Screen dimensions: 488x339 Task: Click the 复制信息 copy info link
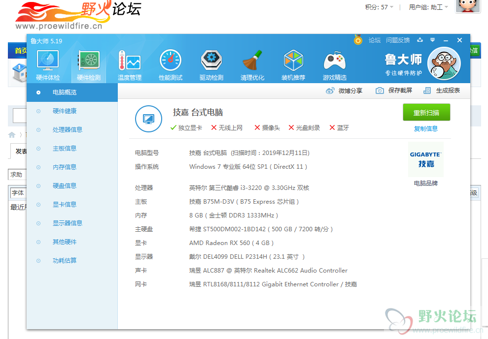point(426,128)
